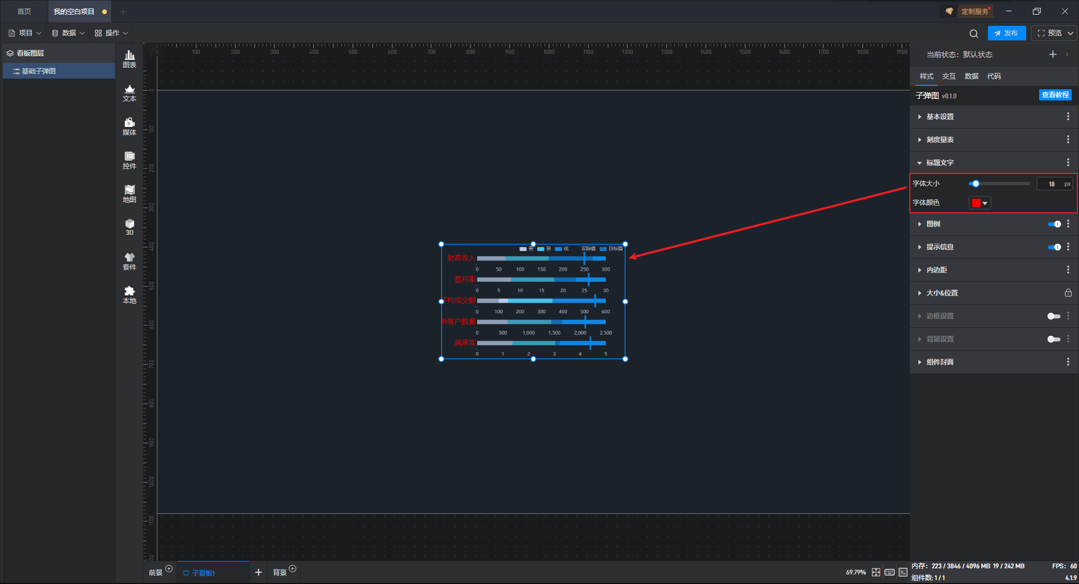Screen dimensions: 1079x584
Task: Switch to the 代码 tab
Action: pyautogui.click(x=994, y=76)
